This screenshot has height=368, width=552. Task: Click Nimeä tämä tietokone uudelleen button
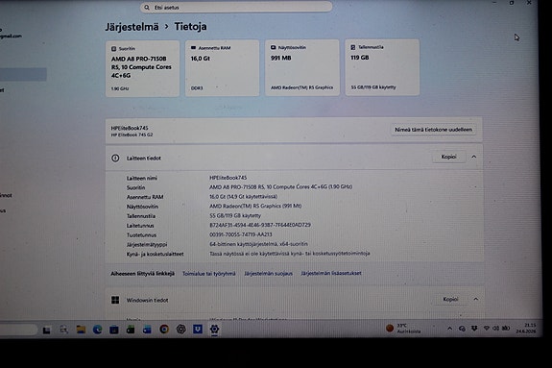[x=433, y=130]
